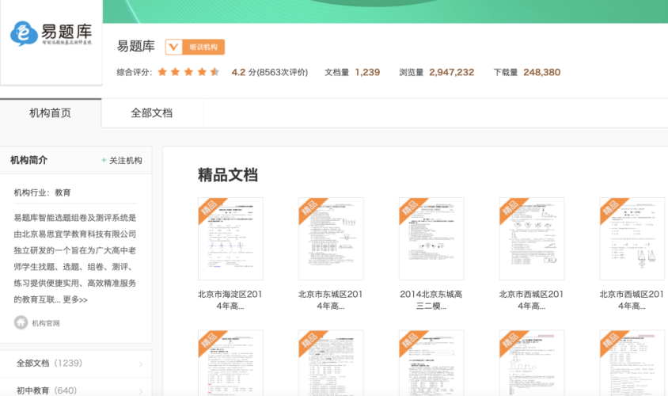This screenshot has height=396, width=668.
Task: Click the 机构官网 link
Action: tap(45, 323)
